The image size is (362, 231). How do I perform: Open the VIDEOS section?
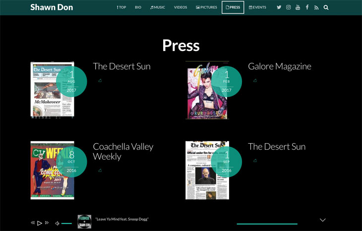pyautogui.click(x=181, y=7)
